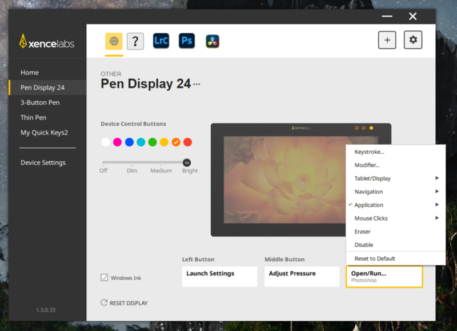This screenshot has height=331, width=457.
Task: Expand the checked Application submenu
Action: (395, 205)
